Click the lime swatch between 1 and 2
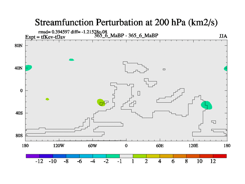The width and height of the screenshot is (245, 184). pyautogui.click(x=140, y=156)
